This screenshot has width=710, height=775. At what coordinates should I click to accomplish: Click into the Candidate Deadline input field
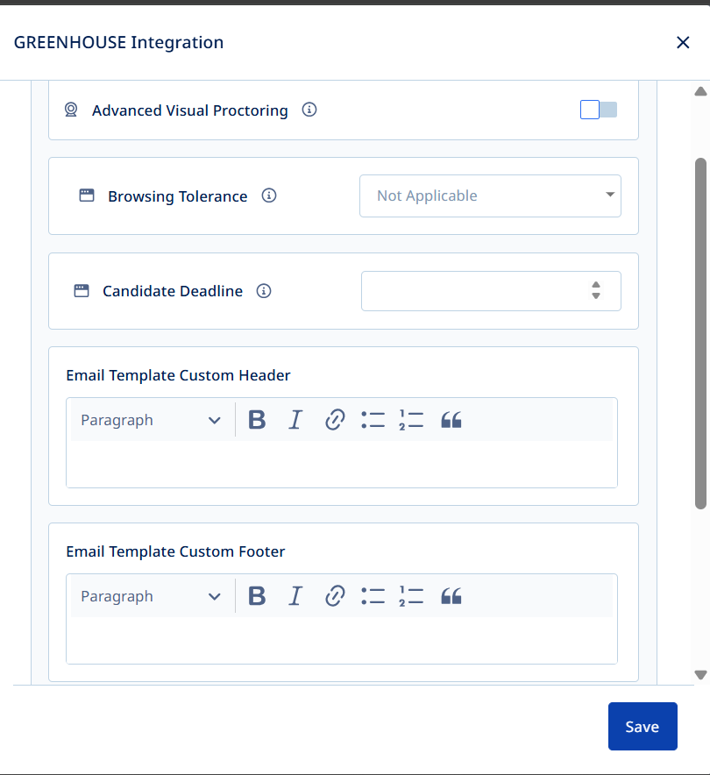tap(491, 291)
